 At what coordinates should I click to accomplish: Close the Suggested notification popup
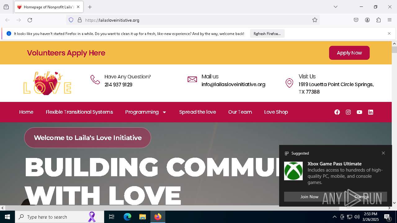click(x=383, y=153)
